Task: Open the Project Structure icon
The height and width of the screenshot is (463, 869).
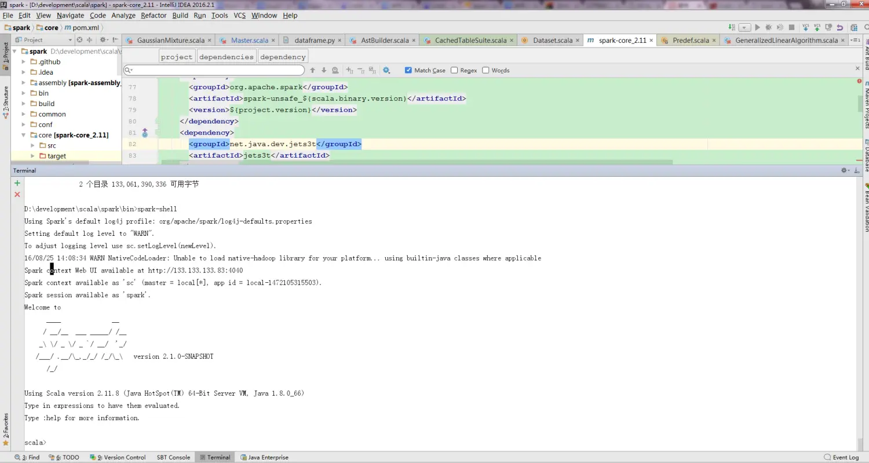Action: coord(854,27)
